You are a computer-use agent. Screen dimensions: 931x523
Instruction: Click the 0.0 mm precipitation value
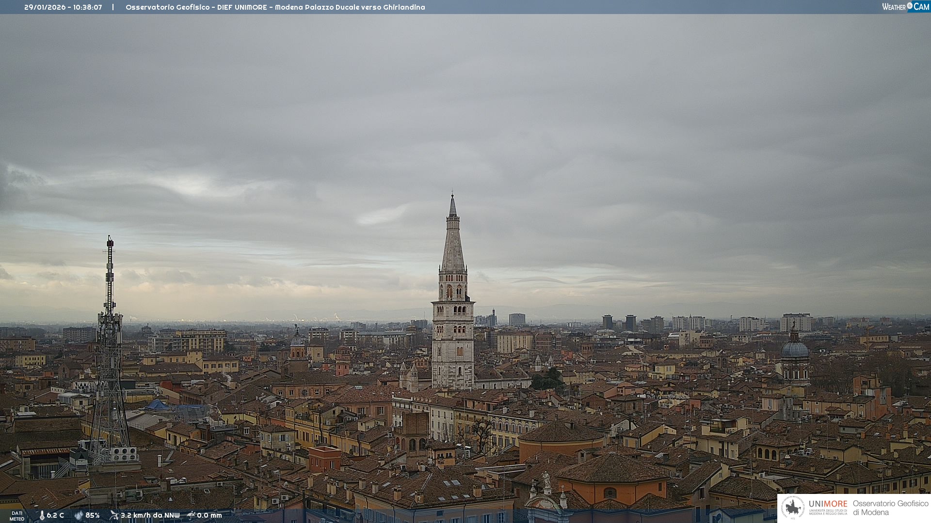209,515
